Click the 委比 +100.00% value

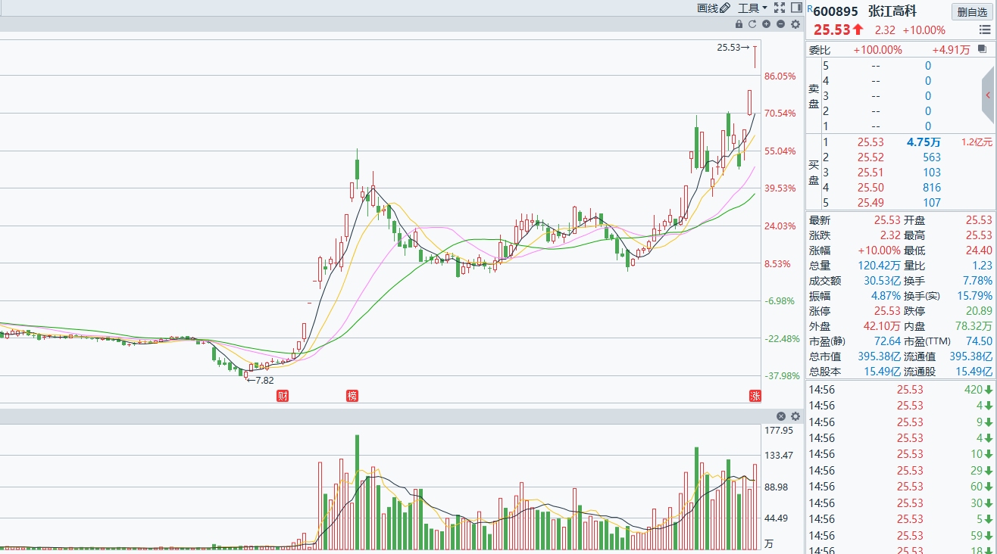(x=877, y=50)
